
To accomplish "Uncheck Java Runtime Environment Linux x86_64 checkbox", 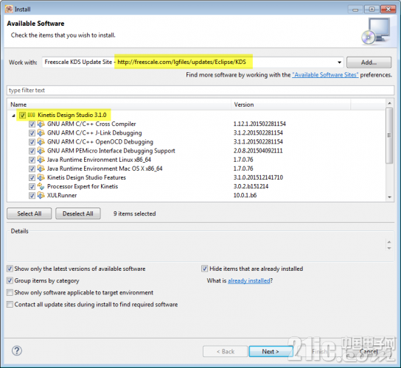I will coord(32,160).
